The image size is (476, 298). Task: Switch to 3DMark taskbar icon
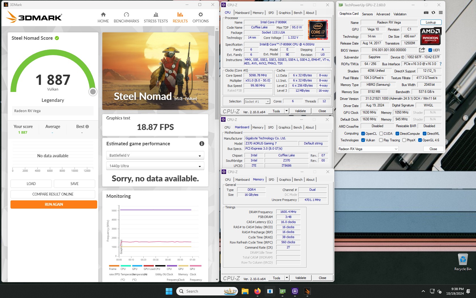point(307,291)
